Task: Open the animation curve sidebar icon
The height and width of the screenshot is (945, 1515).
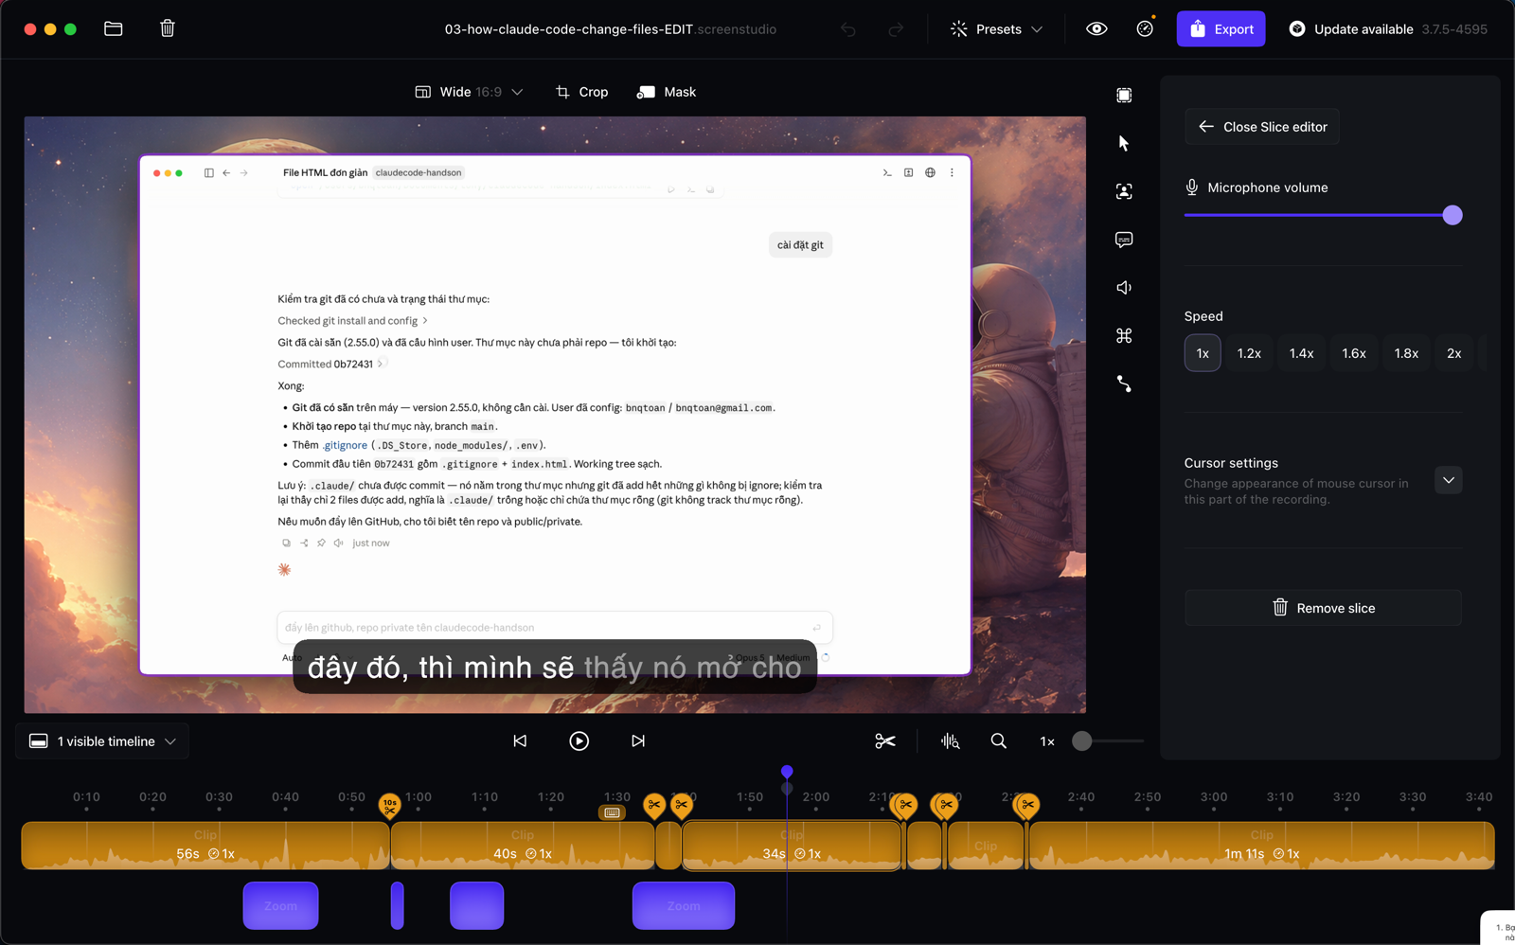Action: point(1124,383)
